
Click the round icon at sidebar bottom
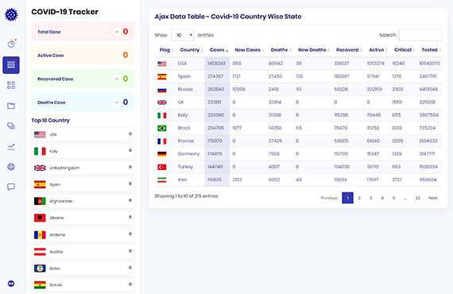(11, 284)
